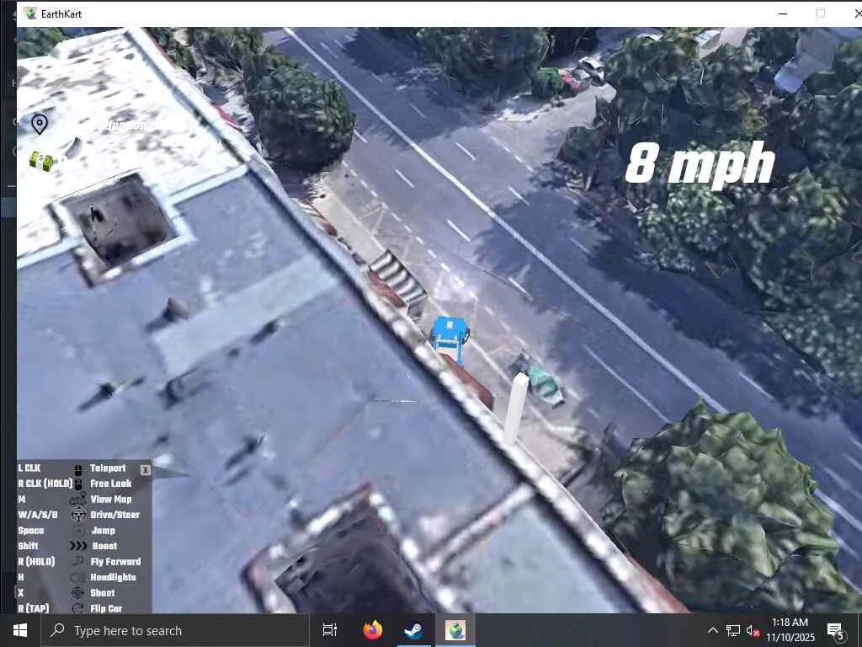Click the View Map label
The height and width of the screenshot is (647, 862).
click(110, 499)
